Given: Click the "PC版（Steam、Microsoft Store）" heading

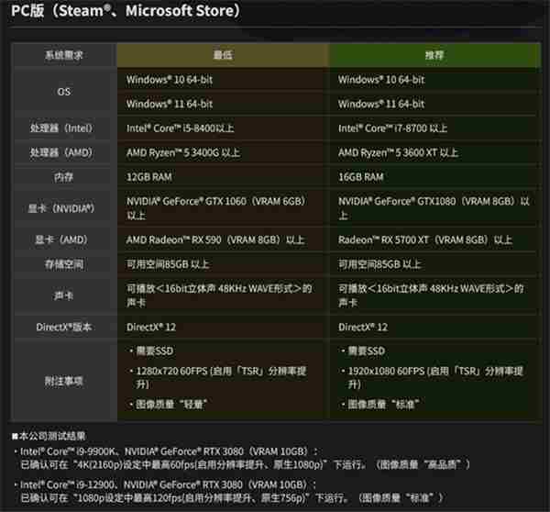Looking at the screenshot, I should coord(126,11).
